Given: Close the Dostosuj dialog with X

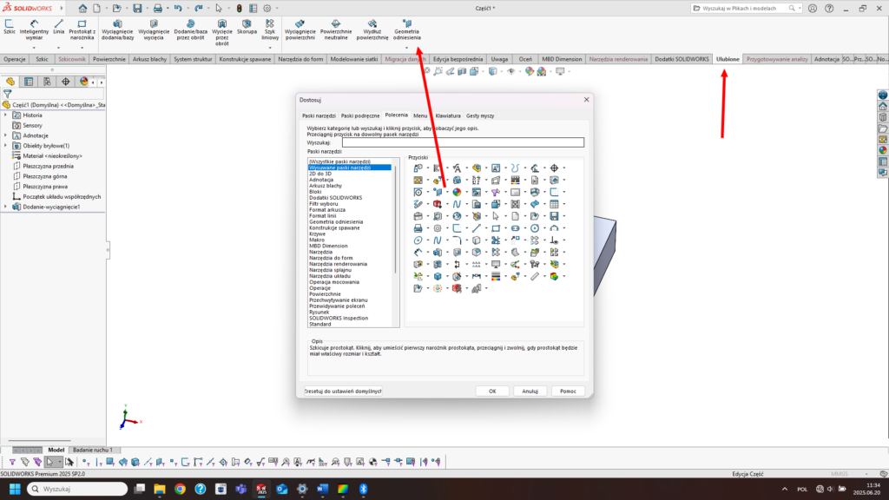Looking at the screenshot, I should 586,100.
